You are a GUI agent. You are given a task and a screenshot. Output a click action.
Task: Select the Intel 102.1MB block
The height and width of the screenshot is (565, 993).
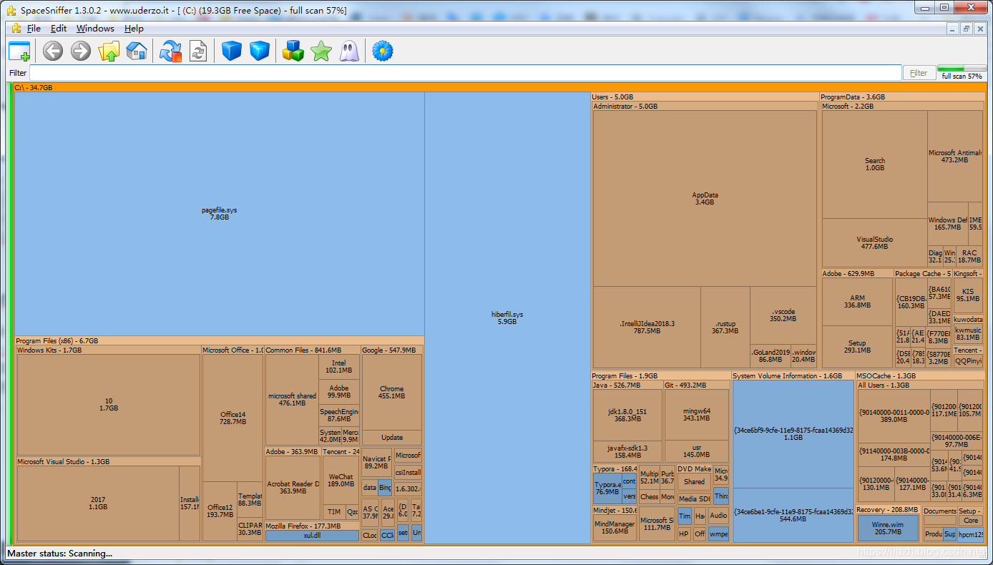pyautogui.click(x=339, y=367)
